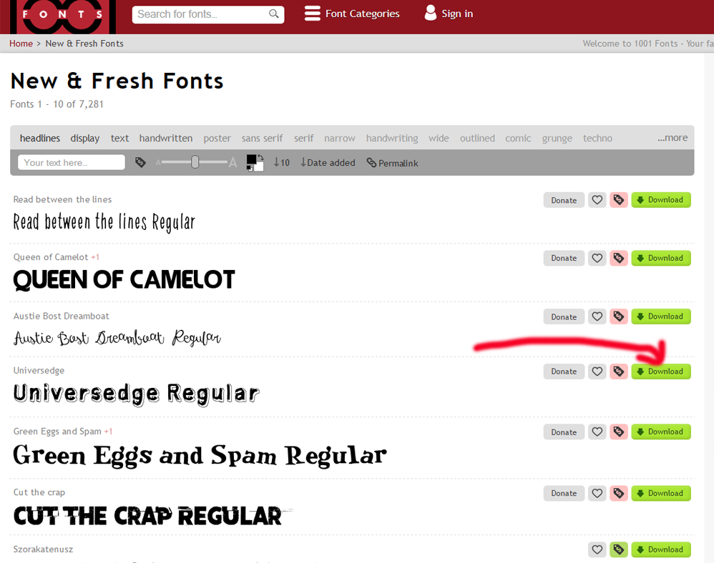Donate for Universedge font
This screenshot has width=714, height=563.
pos(564,372)
